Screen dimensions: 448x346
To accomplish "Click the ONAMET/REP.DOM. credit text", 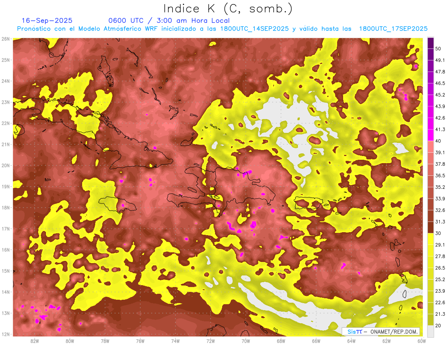I will (x=393, y=331).
